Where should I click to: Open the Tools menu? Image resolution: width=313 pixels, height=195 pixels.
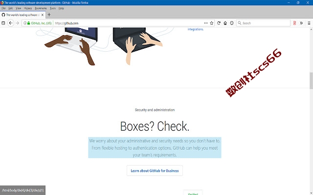53,8
